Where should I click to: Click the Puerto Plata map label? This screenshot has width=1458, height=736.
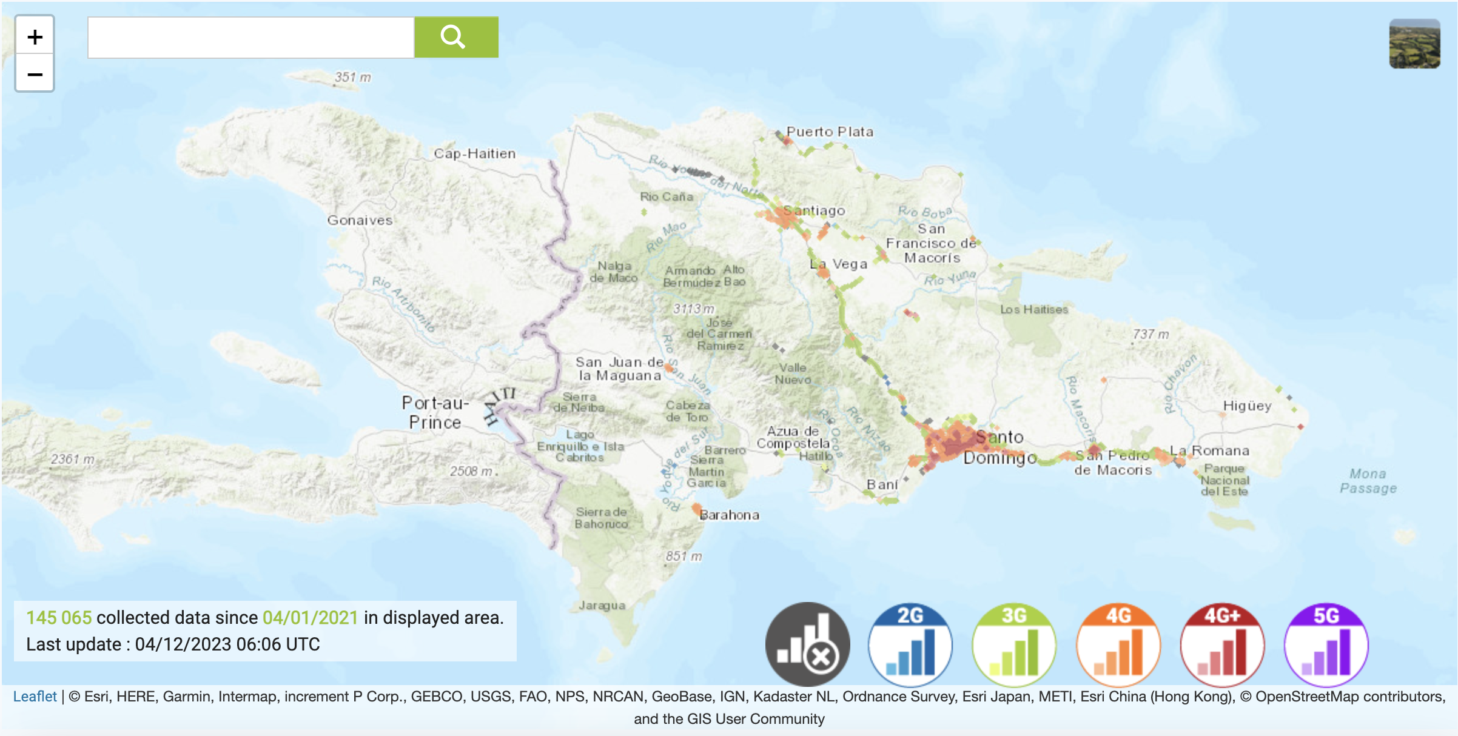coord(830,132)
